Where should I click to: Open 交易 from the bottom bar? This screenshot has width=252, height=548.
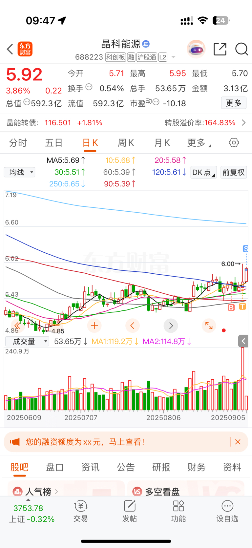point(80,512)
